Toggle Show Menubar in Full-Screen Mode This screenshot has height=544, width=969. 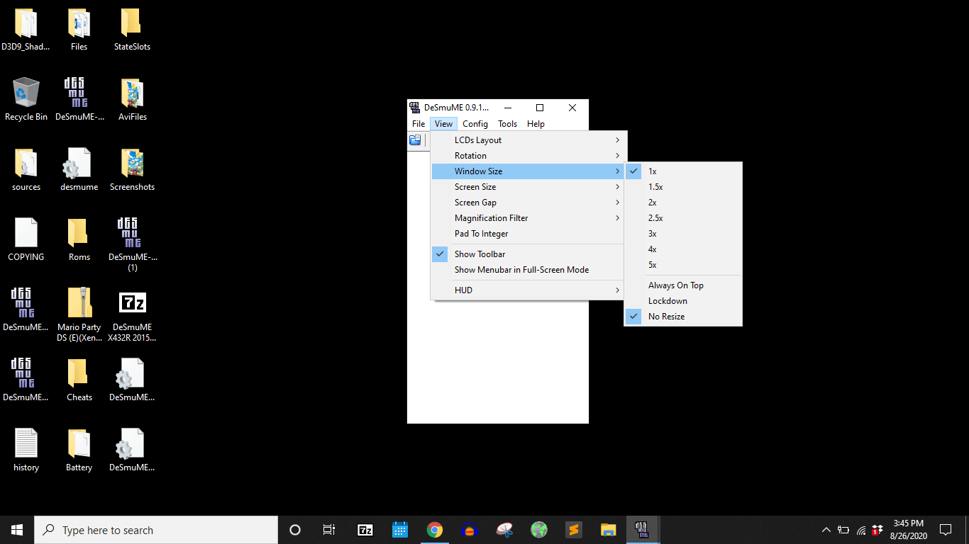(x=527, y=270)
